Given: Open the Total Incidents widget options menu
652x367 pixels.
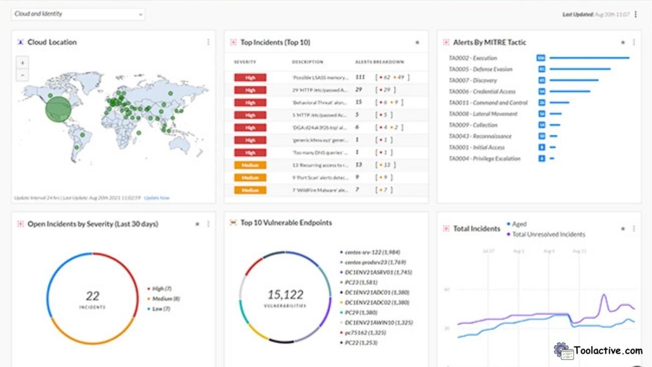Looking at the screenshot, I should point(634,229).
